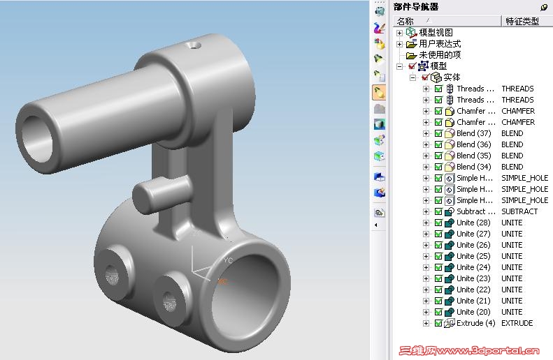
Task: Expand the Unite (24) feature node
Action: click(426, 267)
